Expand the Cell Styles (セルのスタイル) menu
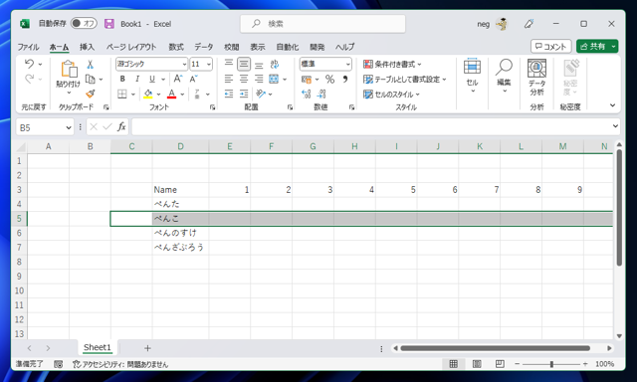 click(391, 95)
